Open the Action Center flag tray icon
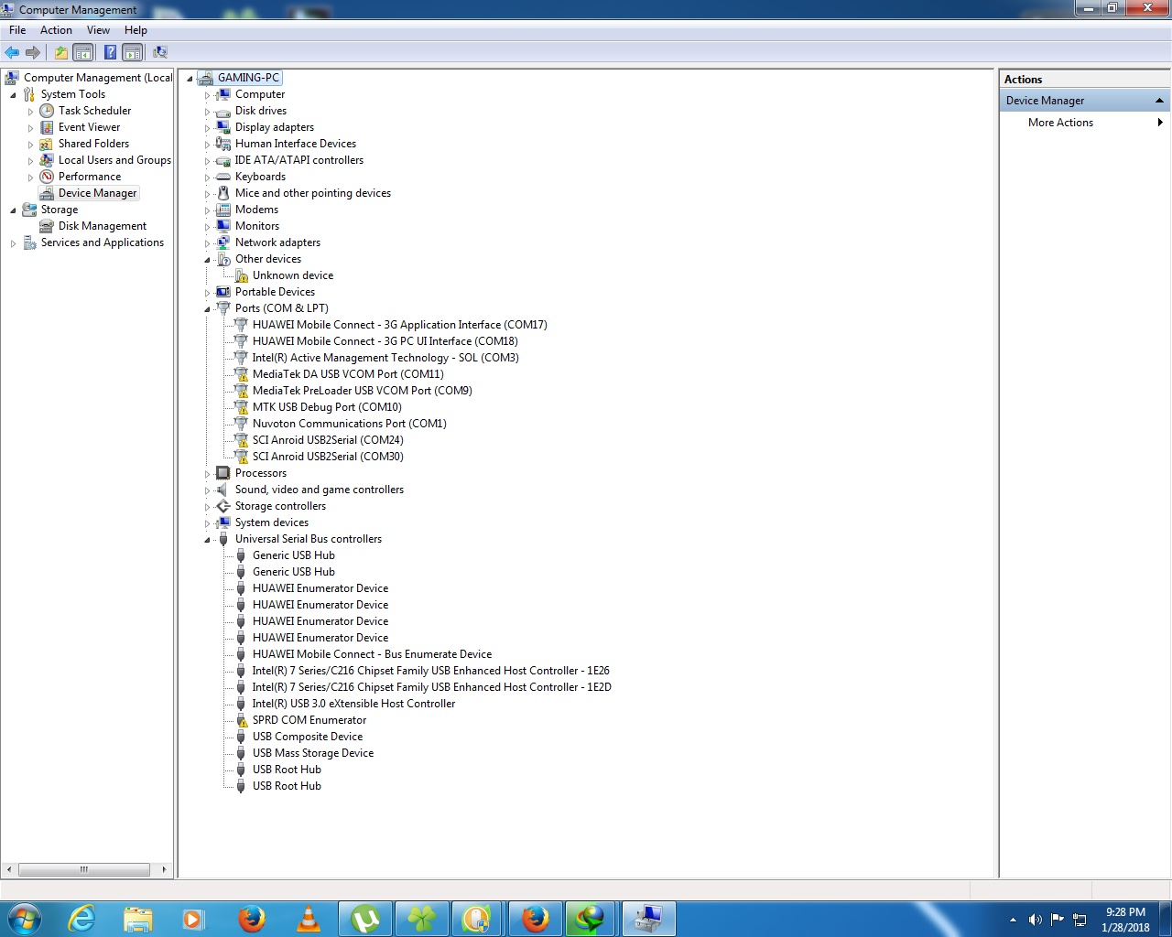 tap(1058, 920)
